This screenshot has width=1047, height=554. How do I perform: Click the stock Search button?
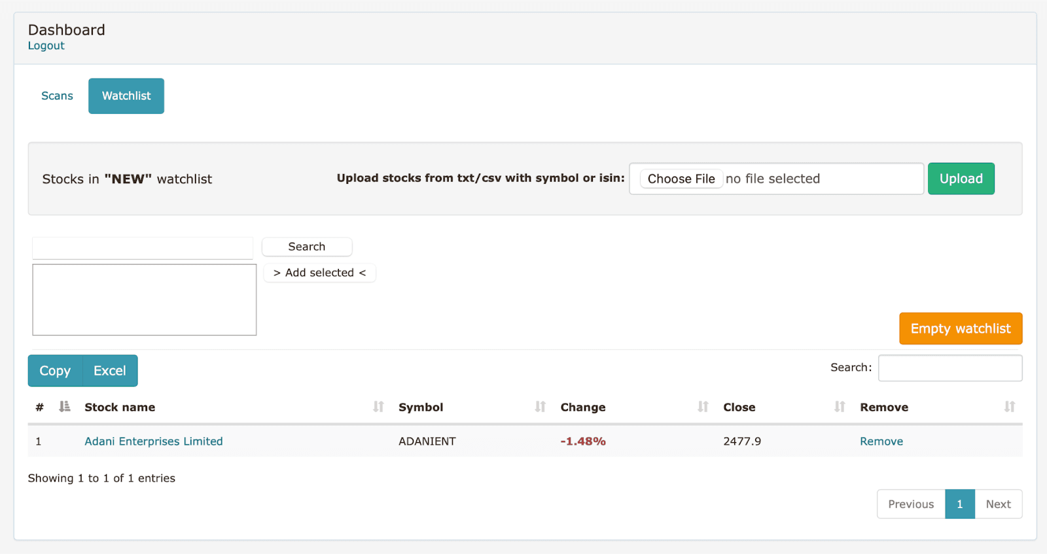click(x=306, y=247)
